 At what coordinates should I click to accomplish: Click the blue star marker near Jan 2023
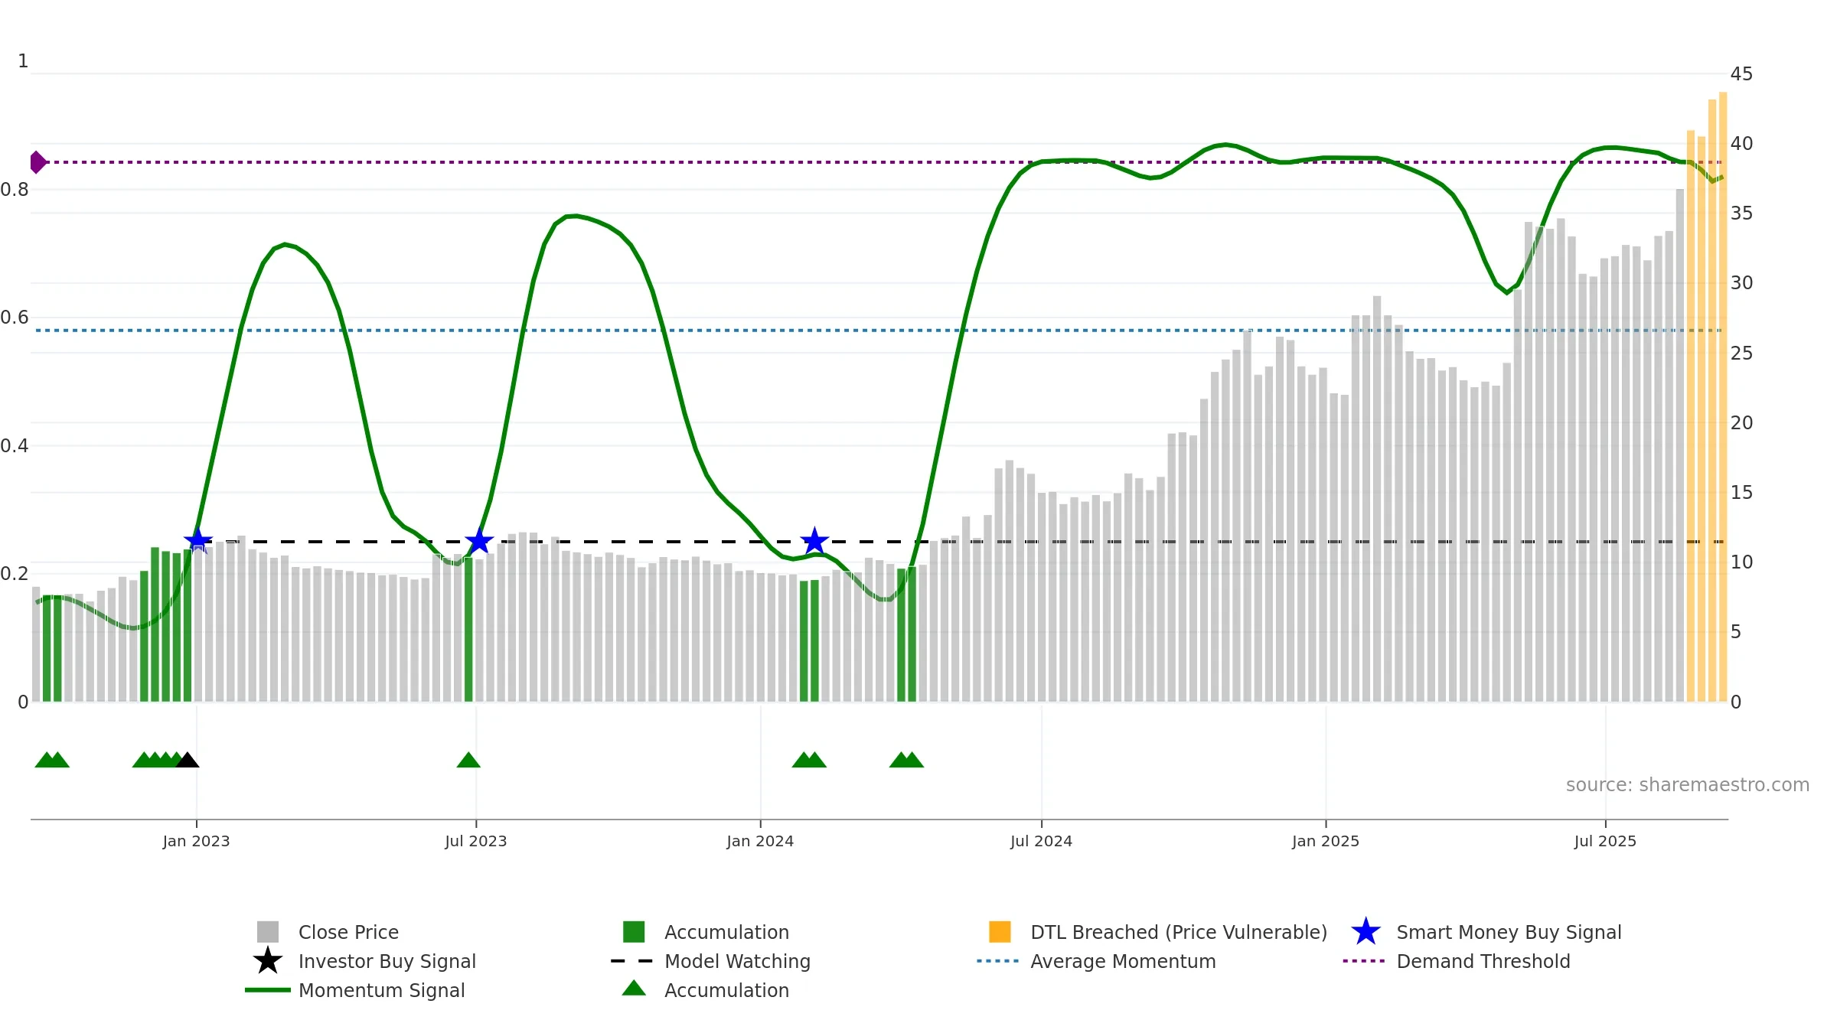[198, 541]
